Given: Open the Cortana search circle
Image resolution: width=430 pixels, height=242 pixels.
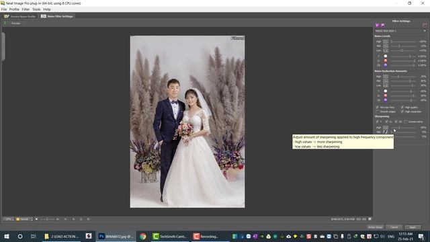Looking at the screenshot, I should point(20,236).
